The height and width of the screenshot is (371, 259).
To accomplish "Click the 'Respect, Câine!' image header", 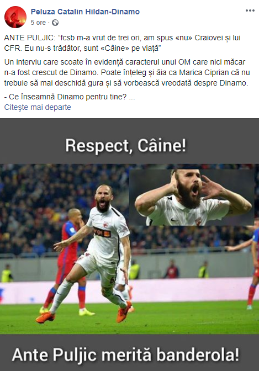I will pos(126,146).
